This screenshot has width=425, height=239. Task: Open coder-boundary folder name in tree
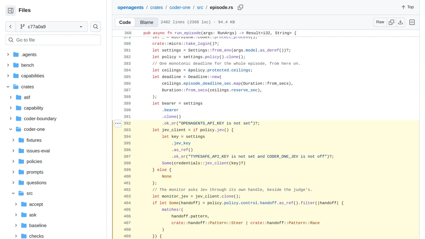(x=40, y=119)
